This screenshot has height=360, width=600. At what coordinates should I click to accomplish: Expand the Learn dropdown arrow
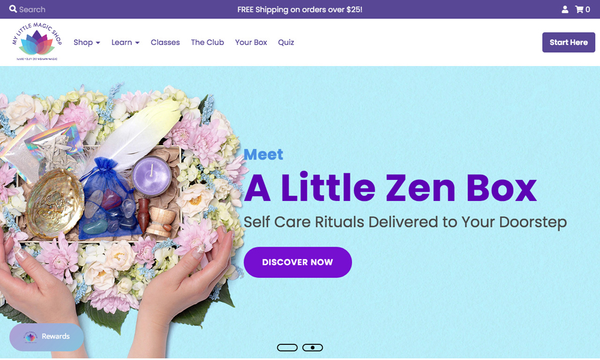137,43
